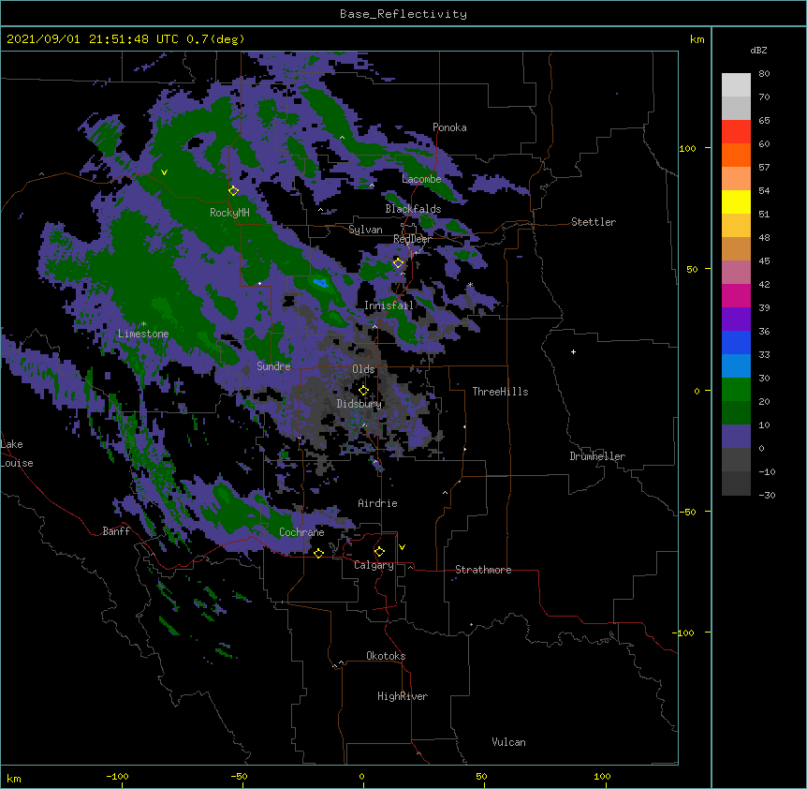807x789 pixels.
Task: Click the Limestone label
Action: point(143,334)
